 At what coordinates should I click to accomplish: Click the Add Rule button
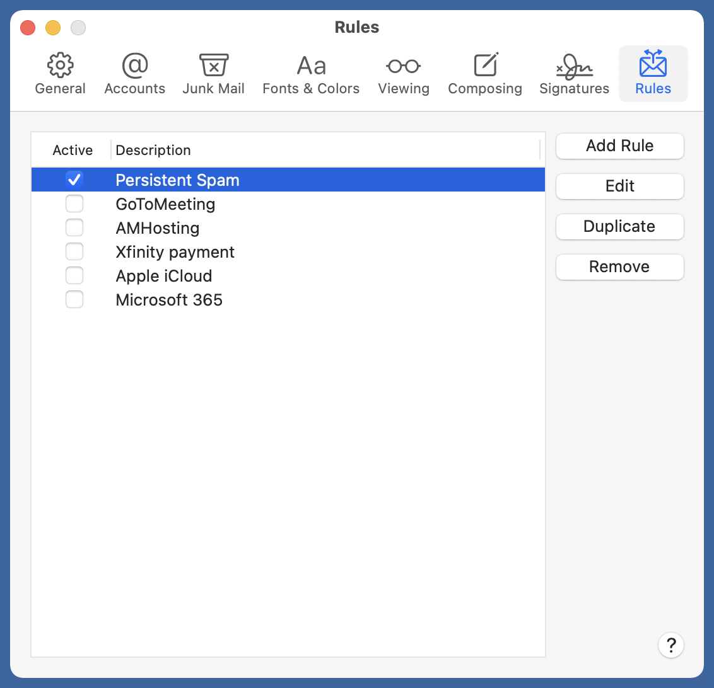(x=619, y=146)
